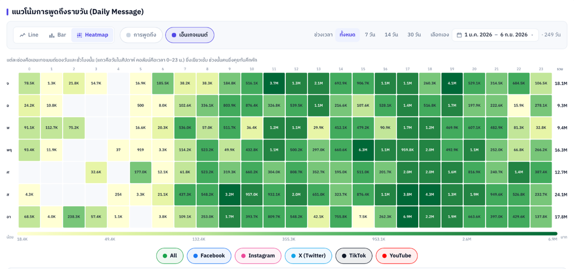Click the 29.9K heatmap cell

(319, 128)
